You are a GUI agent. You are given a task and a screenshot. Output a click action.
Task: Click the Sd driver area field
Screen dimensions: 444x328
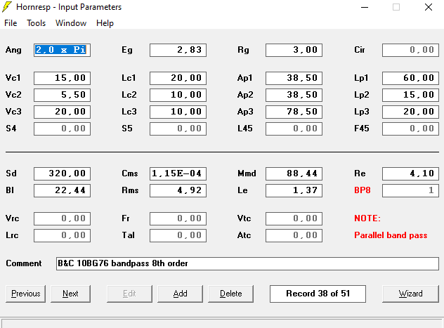[62, 173]
